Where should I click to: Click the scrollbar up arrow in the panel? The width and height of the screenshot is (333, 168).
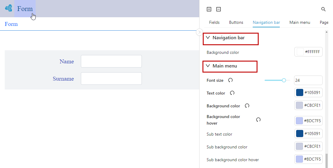click(x=327, y=32)
